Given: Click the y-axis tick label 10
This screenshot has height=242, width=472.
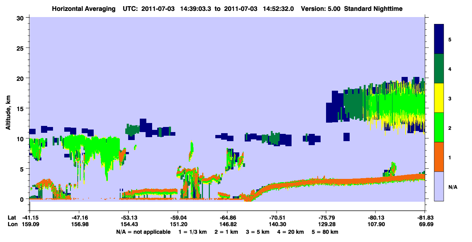Looking at the screenshot, I should [21, 139].
